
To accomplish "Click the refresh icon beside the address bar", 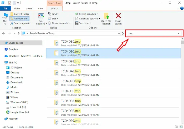I will pos(122,33).
